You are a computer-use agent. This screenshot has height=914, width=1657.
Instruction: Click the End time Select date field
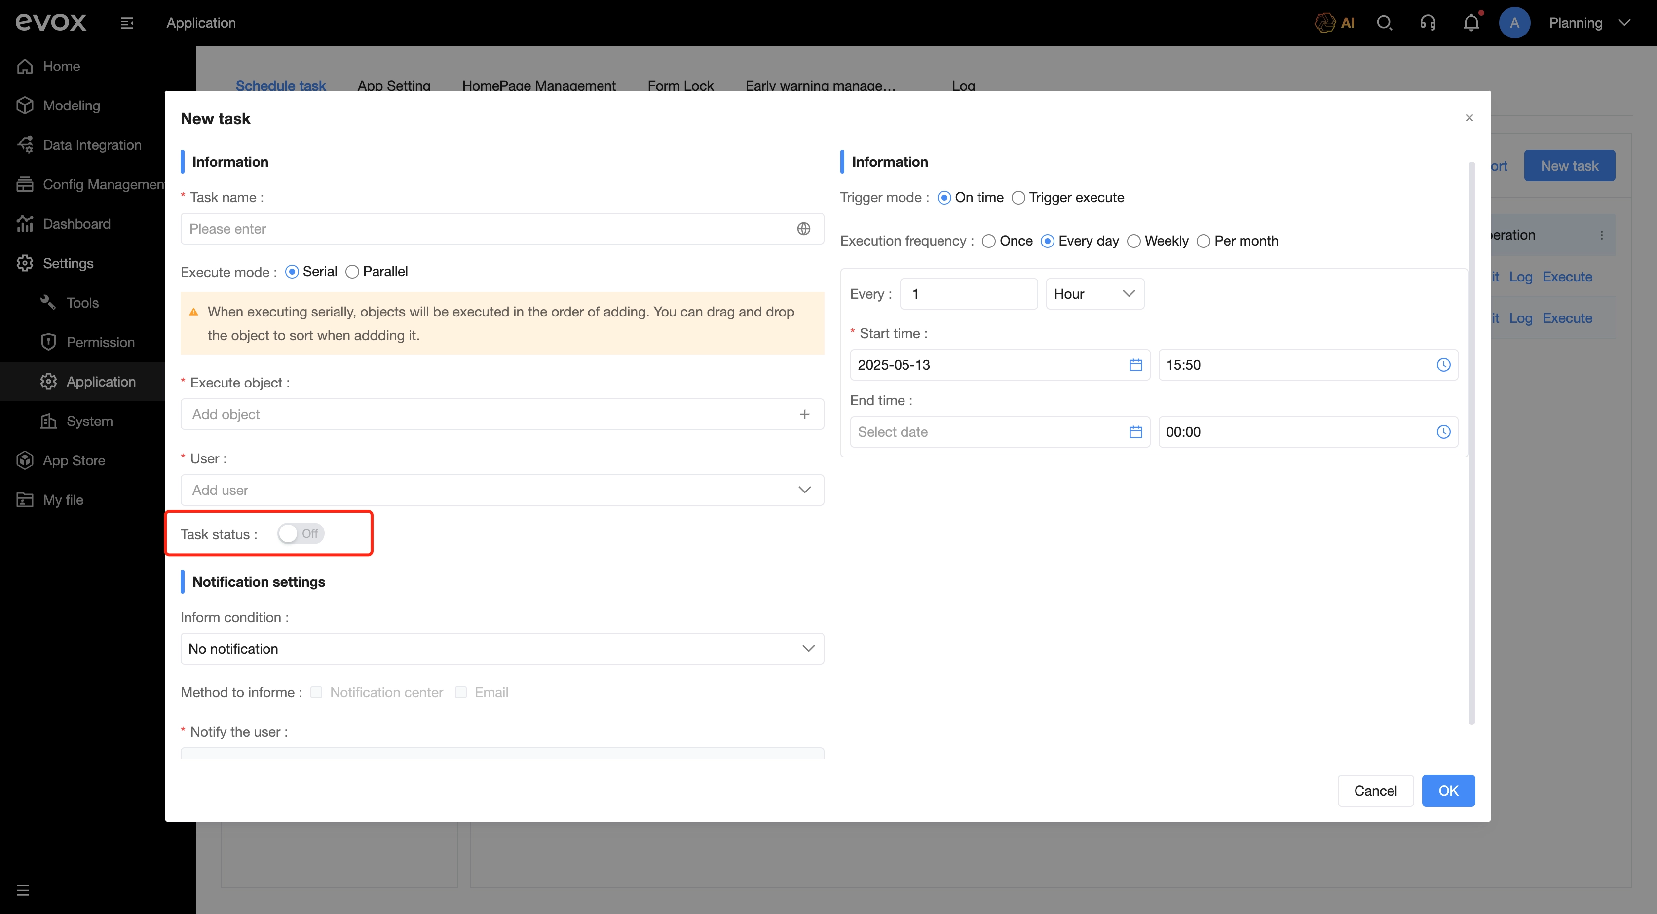coord(1000,432)
